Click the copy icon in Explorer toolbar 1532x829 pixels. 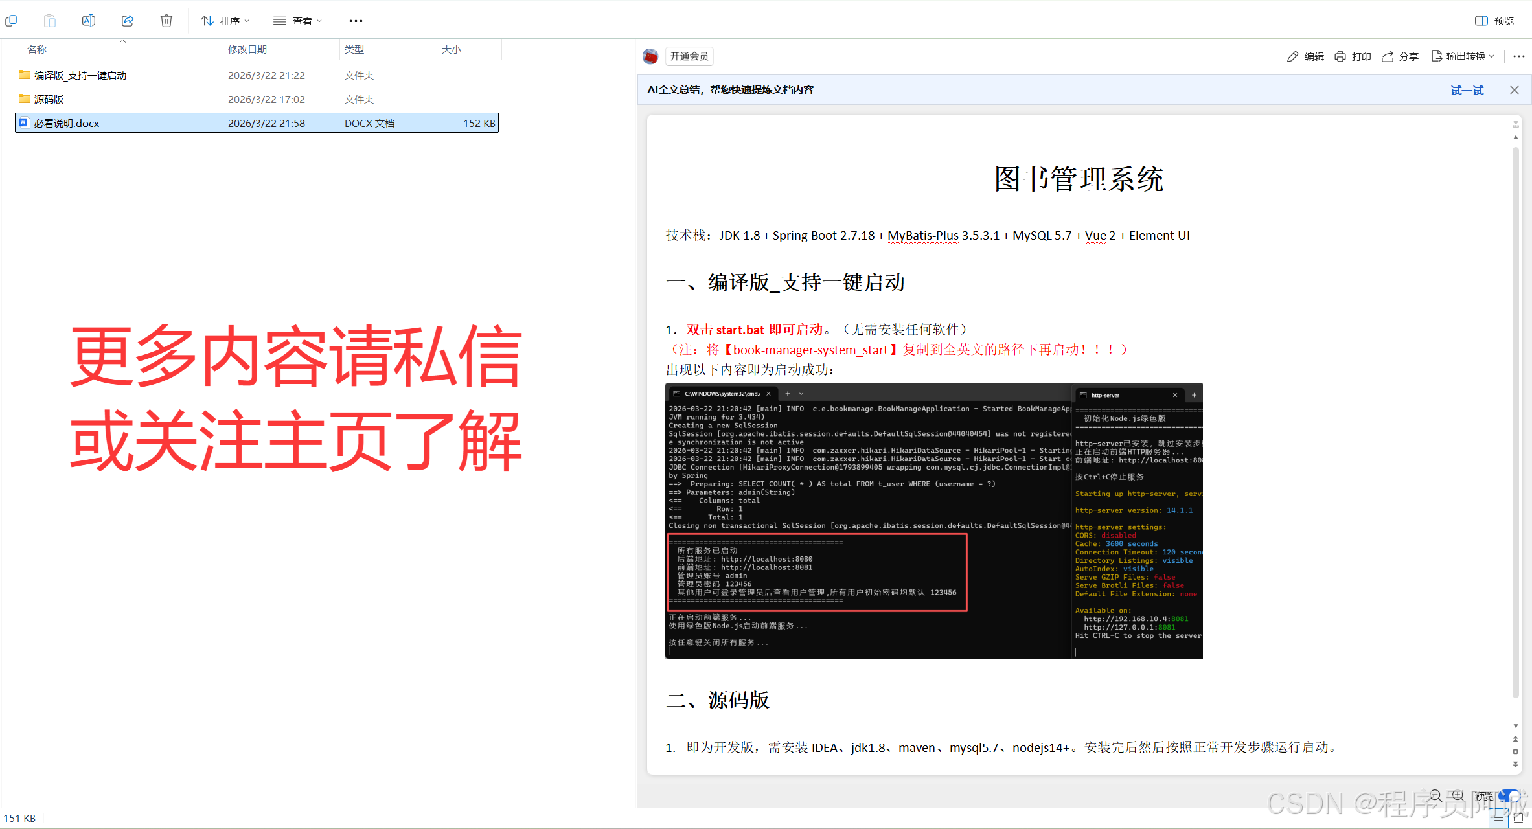click(x=11, y=21)
